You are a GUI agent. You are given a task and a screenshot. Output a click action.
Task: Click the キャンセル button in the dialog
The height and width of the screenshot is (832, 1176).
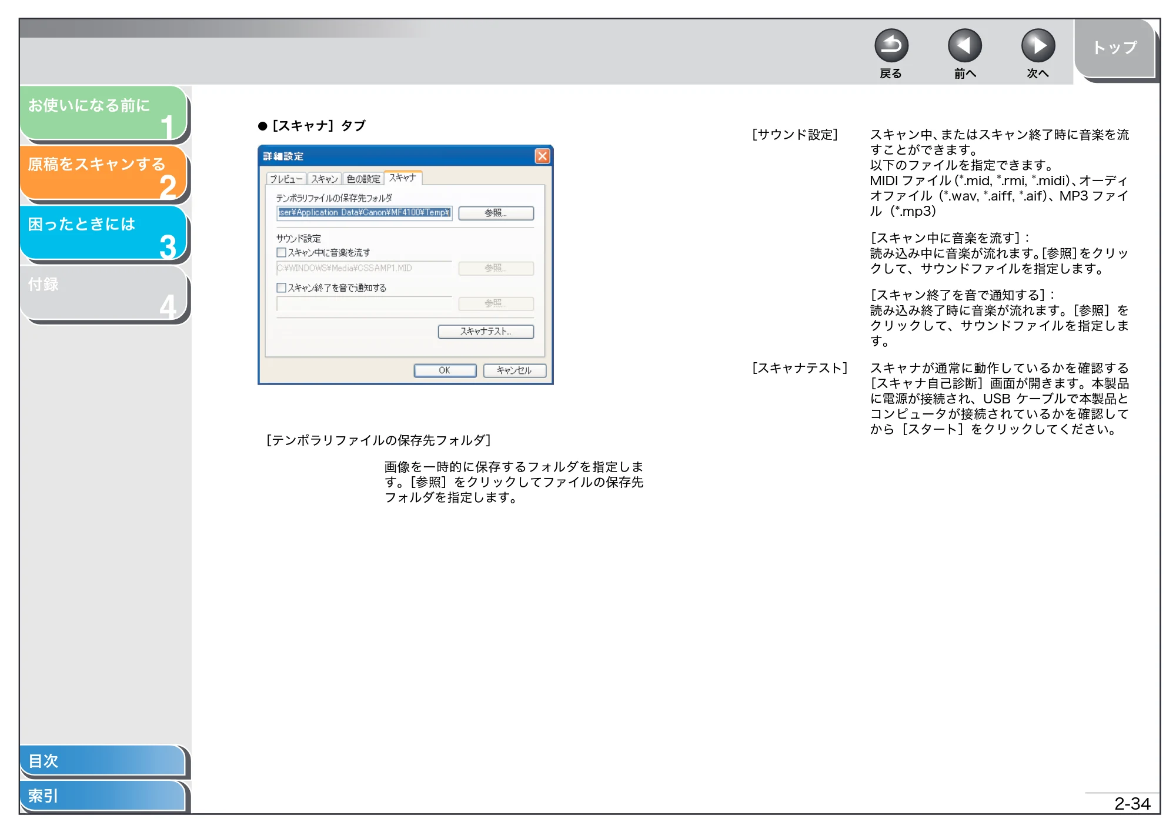(514, 370)
